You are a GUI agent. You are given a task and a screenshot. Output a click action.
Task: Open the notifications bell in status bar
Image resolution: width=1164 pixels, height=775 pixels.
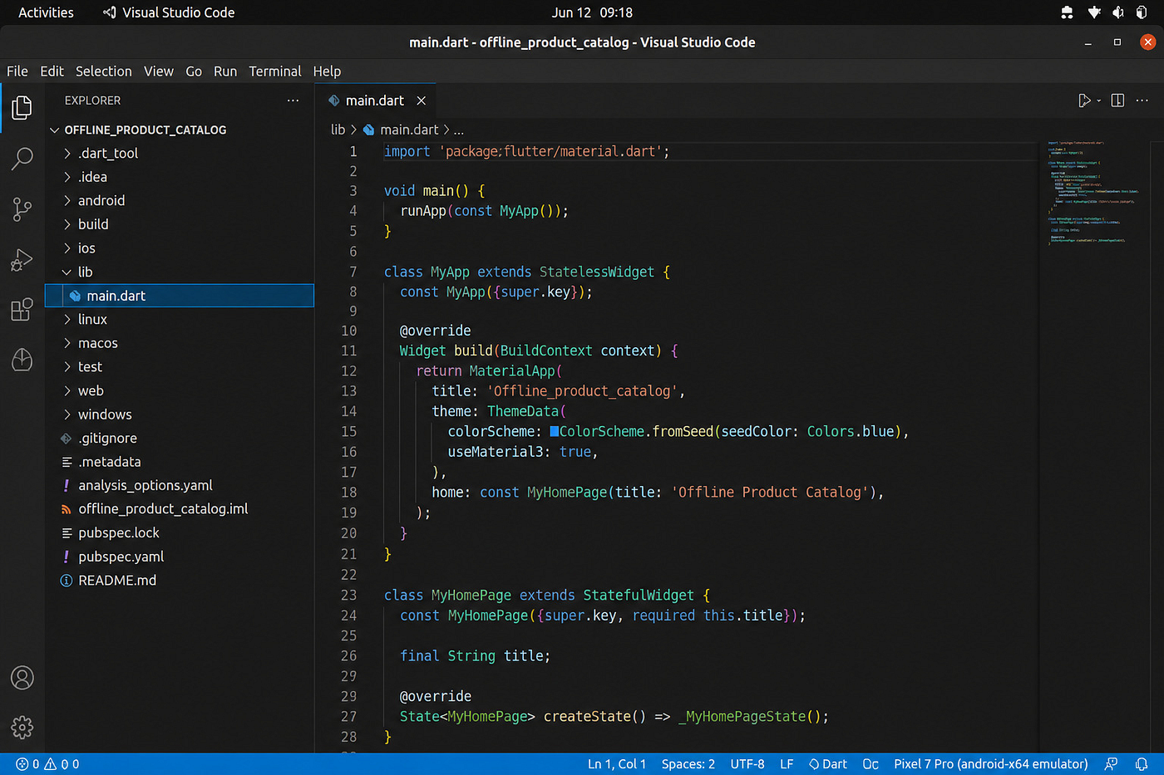pos(1142,764)
